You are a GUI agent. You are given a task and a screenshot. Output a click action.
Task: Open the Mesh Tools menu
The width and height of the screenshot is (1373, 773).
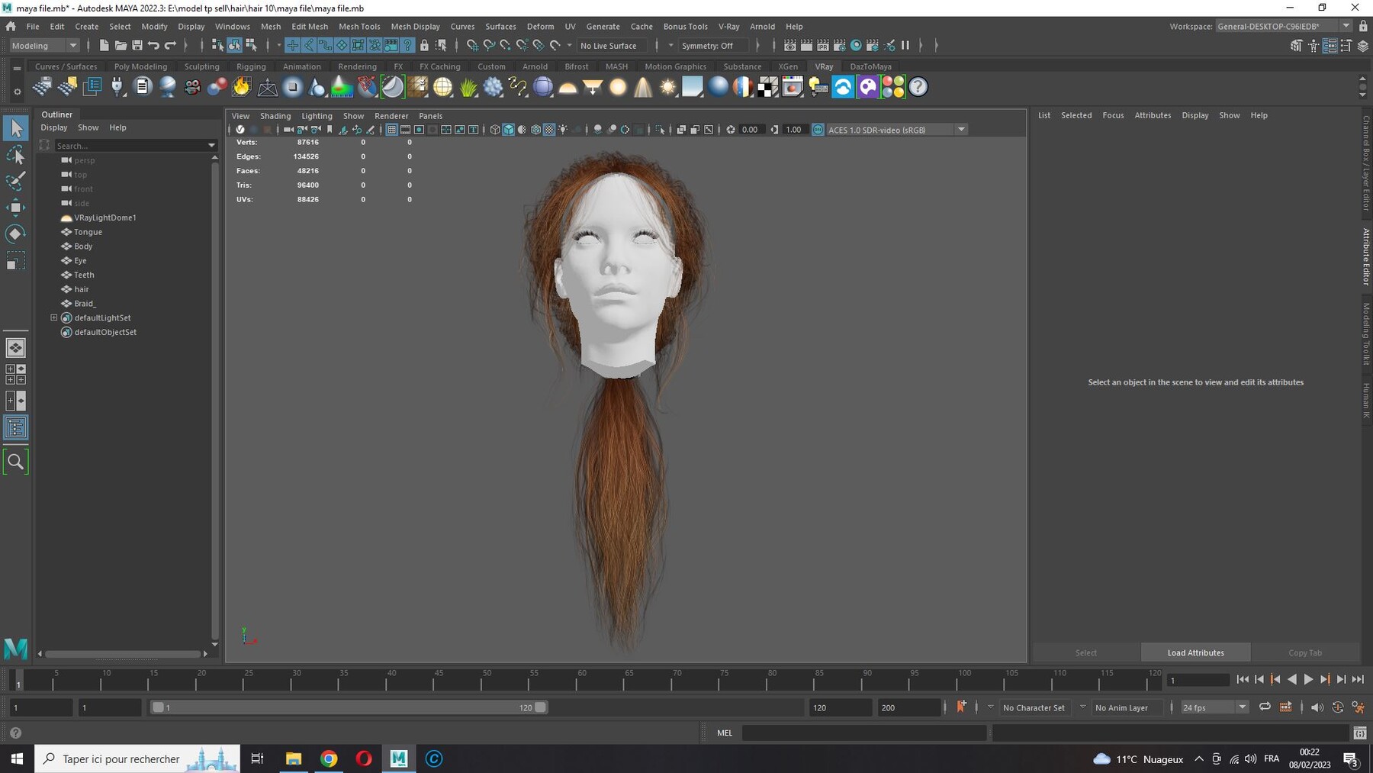(x=359, y=26)
